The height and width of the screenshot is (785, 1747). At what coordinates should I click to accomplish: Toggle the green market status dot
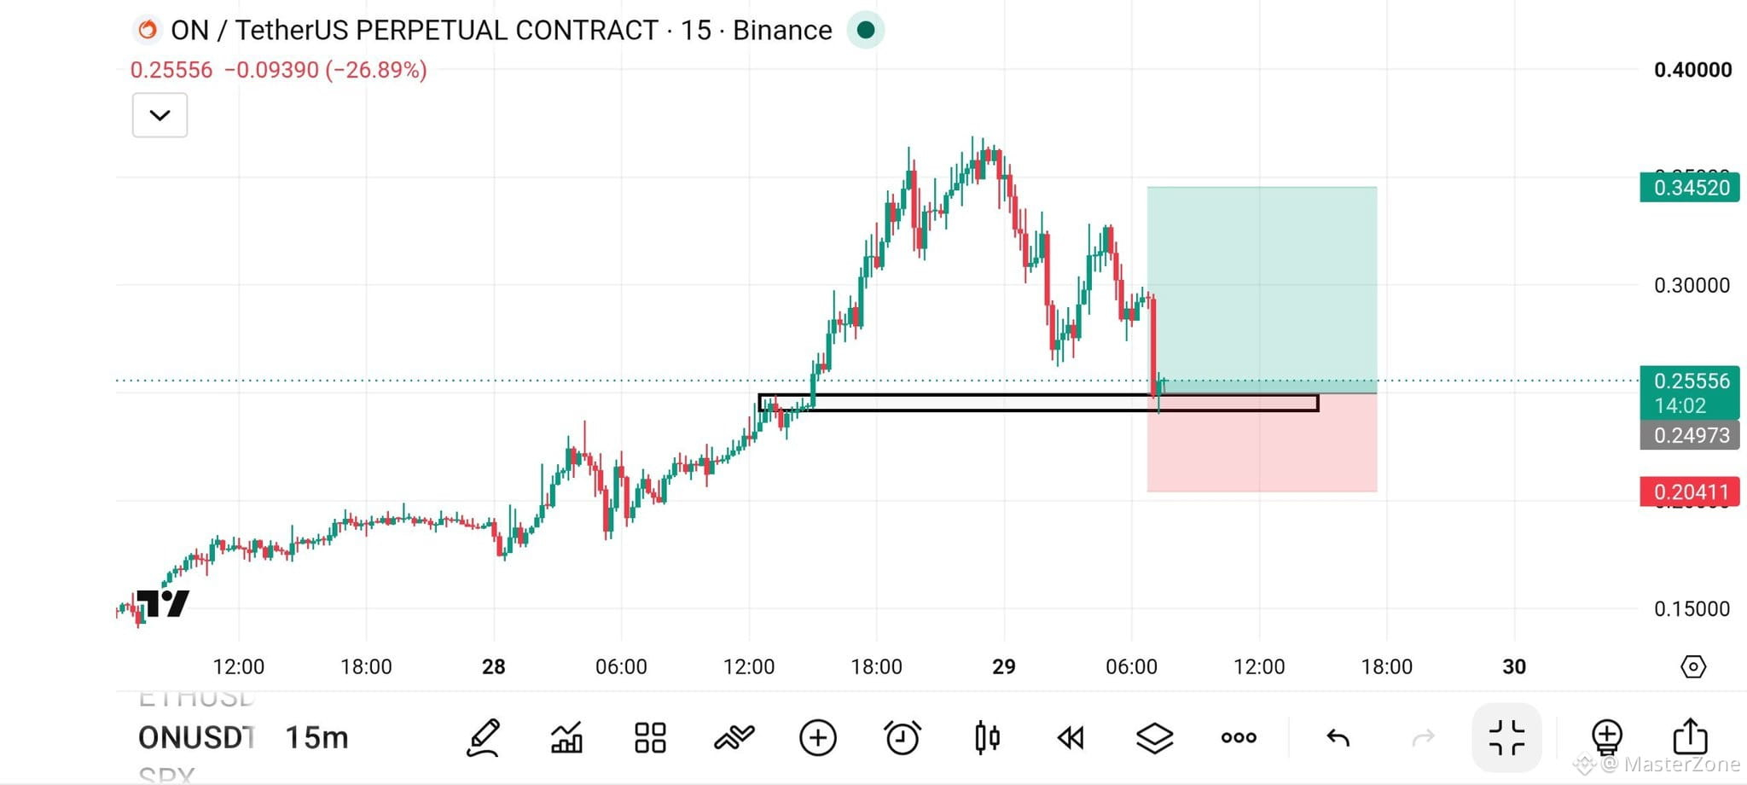pyautogui.click(x=866, y=31)
